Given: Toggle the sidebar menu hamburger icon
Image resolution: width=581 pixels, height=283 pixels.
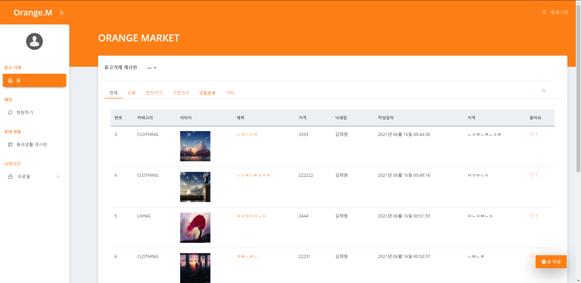Looking at the screenshot, I should [x=62, y=12].
